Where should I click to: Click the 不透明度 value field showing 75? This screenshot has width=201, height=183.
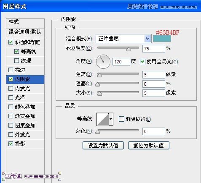(154, 49)
